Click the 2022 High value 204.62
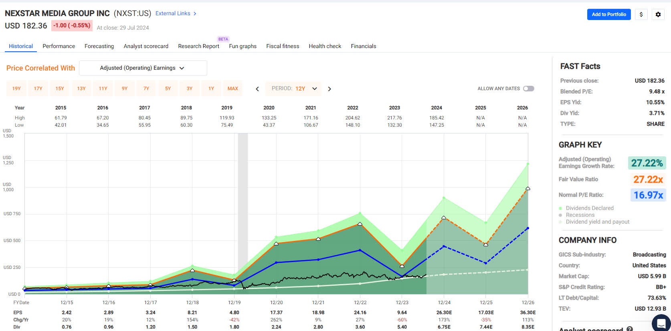 (x=353, y=118)
